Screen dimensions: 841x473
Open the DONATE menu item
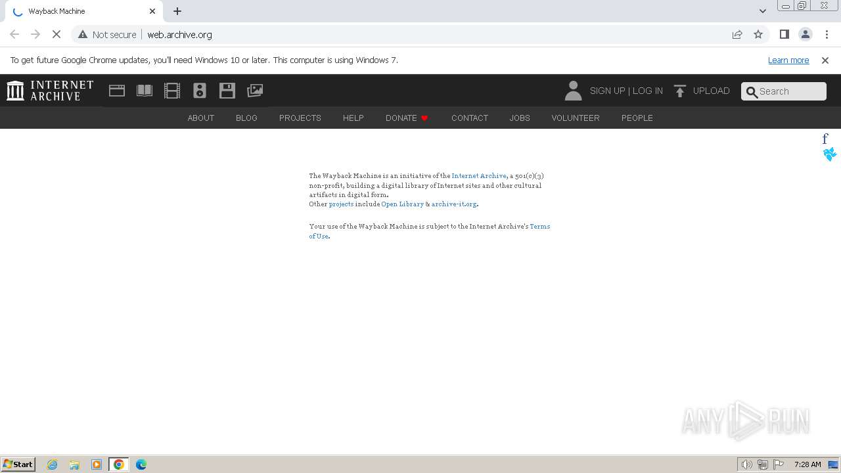[x=407, y=118]
